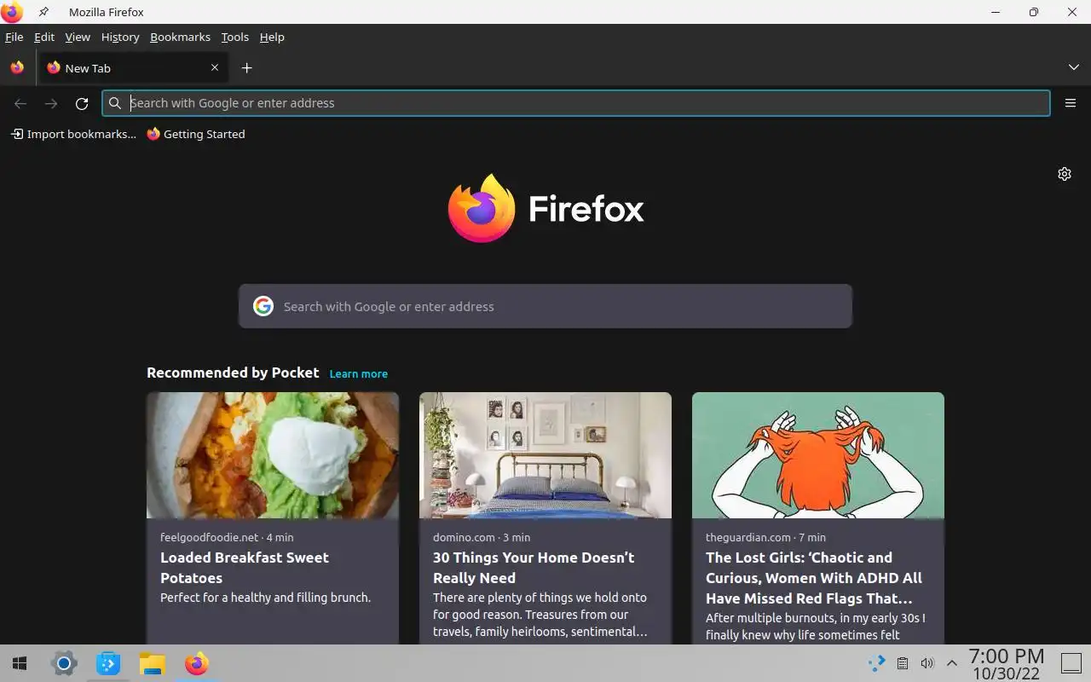Click feelgoodfoodie.net source text
The height and width of the screenshot is (682, 1091).
tap(209, 537)
